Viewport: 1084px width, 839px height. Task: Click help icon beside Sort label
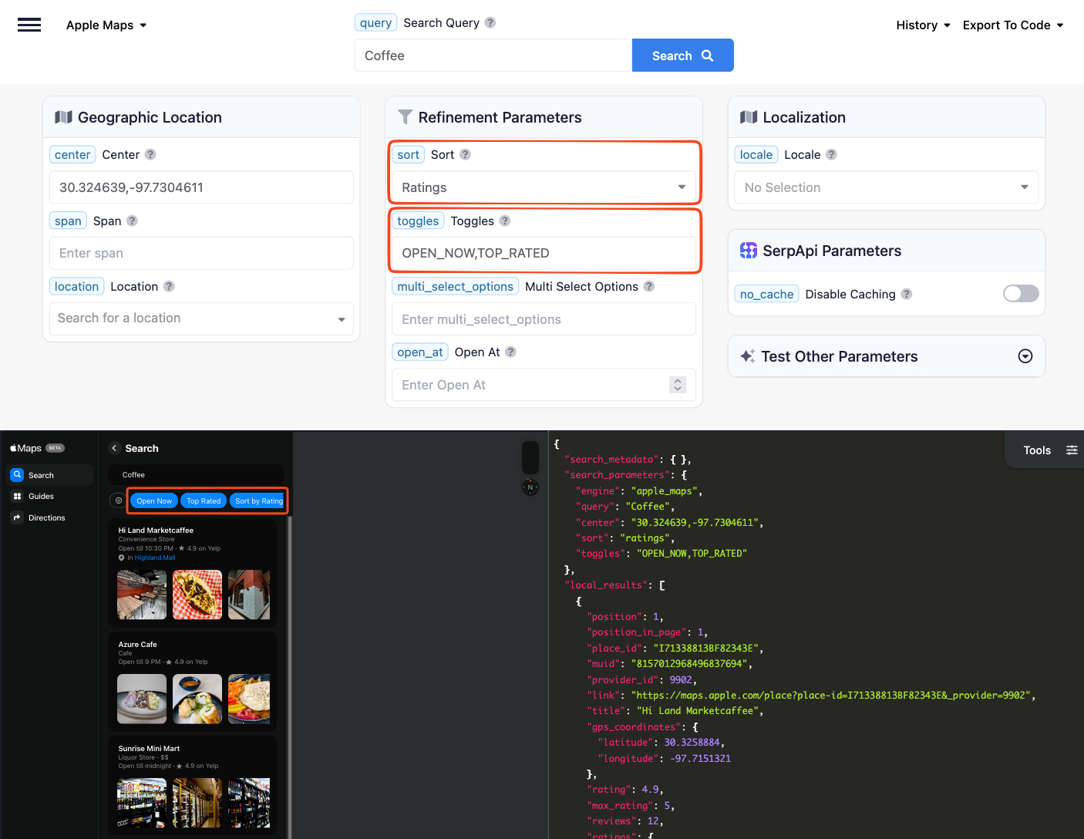tap(465, 154)
